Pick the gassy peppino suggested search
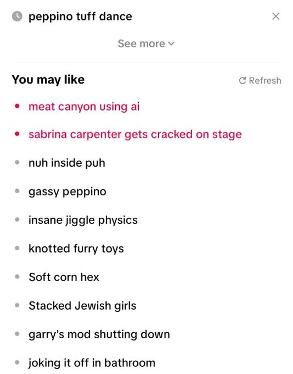The width and height of the screenshot is (293, 374). point(67,191)
